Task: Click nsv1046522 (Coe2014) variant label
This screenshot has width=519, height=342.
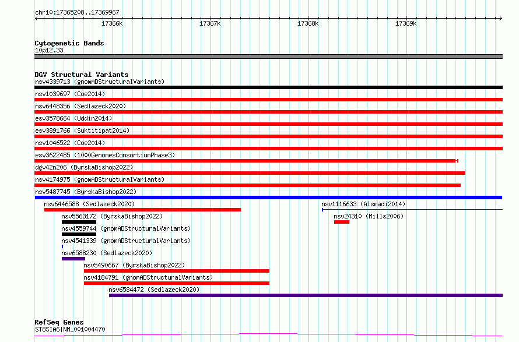Action: click(70, 143)
